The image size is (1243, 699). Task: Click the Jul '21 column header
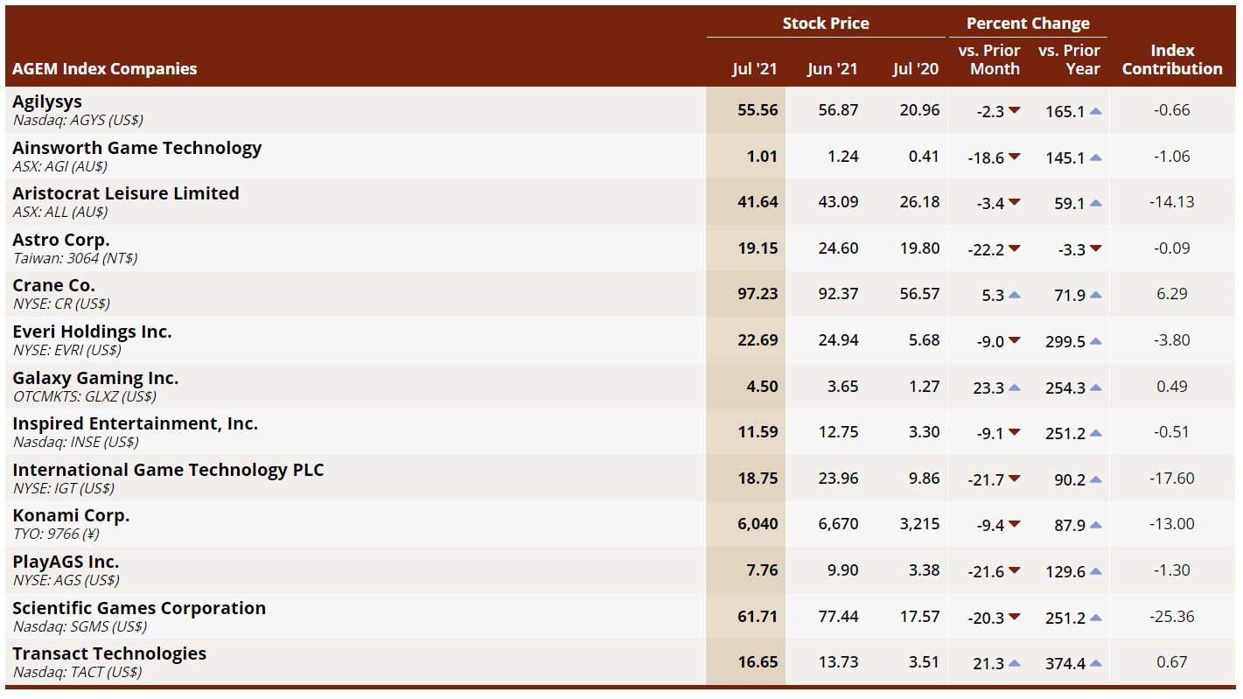click(754, 69)
